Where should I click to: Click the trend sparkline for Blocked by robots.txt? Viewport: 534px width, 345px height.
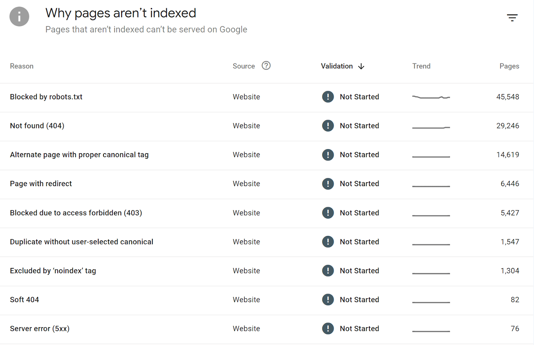tap(431, 97)
